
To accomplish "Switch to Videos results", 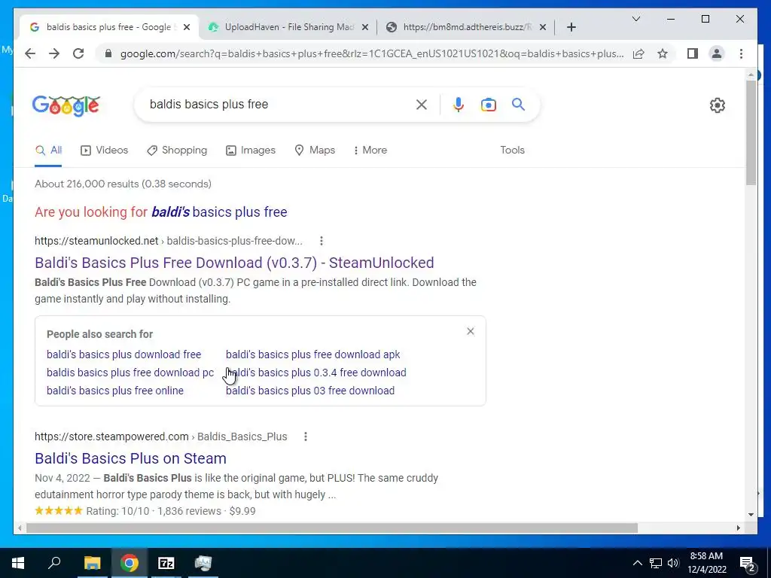I will (x=104, y=151).
